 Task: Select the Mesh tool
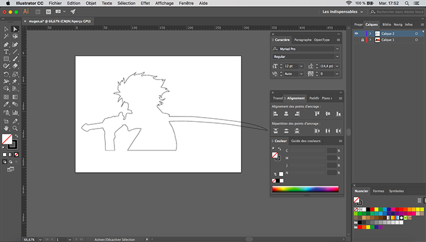coord(6,97)
